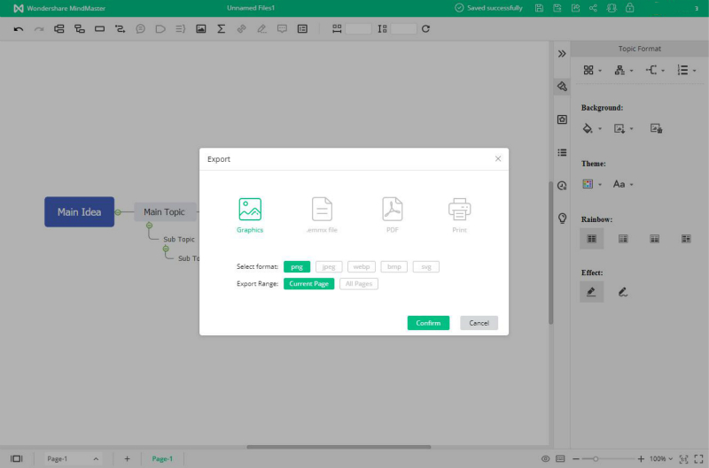Viewport: 709px width, 468px height.
Task: Open the lightbulb panel in sidebar
Action: 562,219
